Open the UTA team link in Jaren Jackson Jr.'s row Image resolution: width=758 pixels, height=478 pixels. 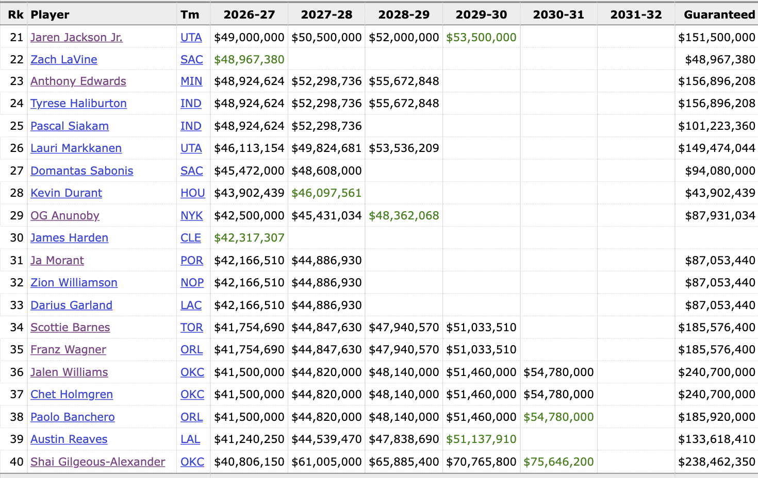tap(191, 37)
